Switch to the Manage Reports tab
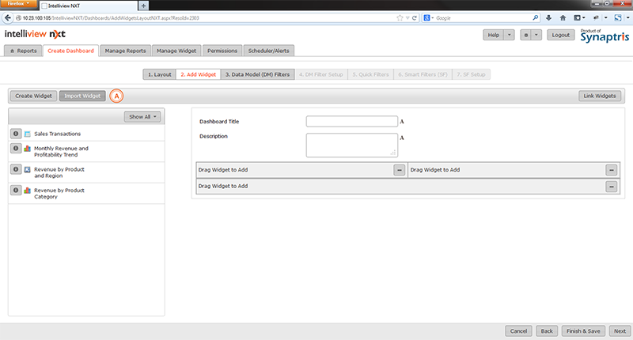 tap(125, 51)
